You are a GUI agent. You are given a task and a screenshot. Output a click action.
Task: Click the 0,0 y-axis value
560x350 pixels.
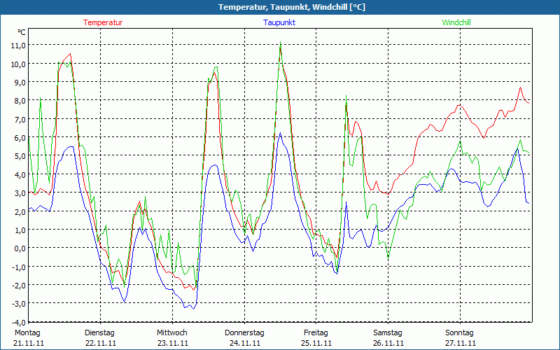coord(20,248)
